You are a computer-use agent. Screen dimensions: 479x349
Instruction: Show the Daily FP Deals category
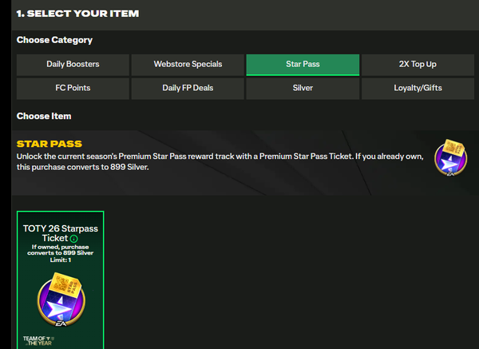188,88
